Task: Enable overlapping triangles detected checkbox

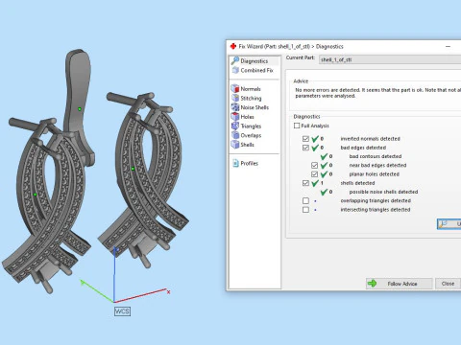Action: (x=305, y=200)
